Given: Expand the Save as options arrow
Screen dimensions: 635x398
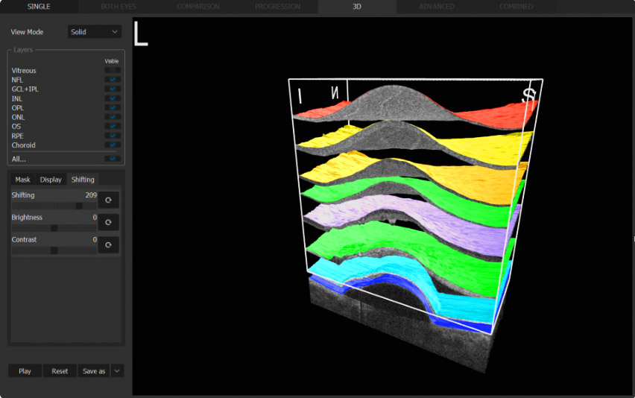Looking at the screenshot, I should pos(117,371).
